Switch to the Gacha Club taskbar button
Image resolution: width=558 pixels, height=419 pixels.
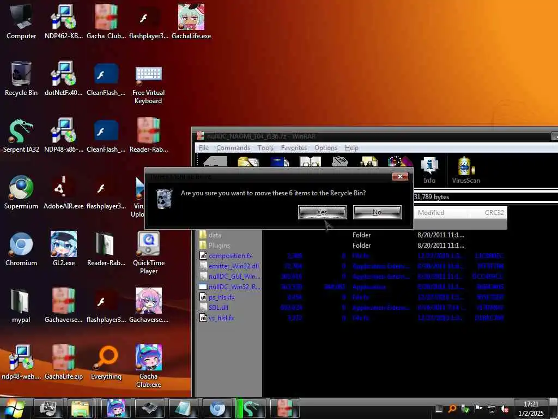tap(116, 408)
